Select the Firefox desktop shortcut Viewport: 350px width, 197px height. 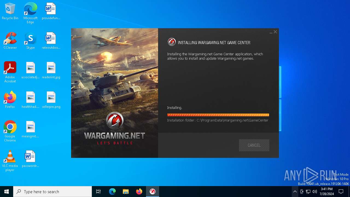(x=10, y=100)
